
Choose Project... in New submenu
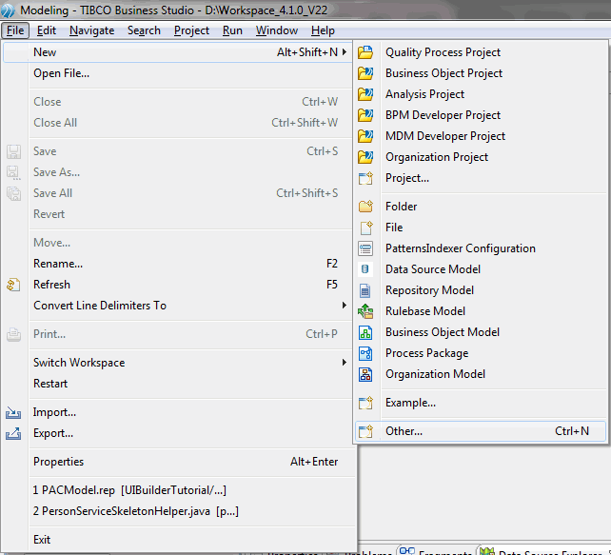point(481,178)
